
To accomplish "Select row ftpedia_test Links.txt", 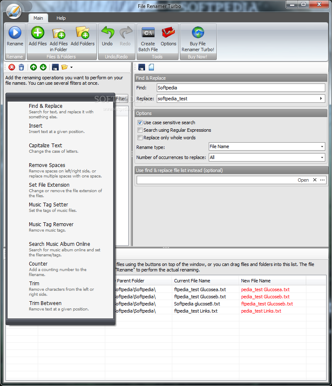I will 196,311.
